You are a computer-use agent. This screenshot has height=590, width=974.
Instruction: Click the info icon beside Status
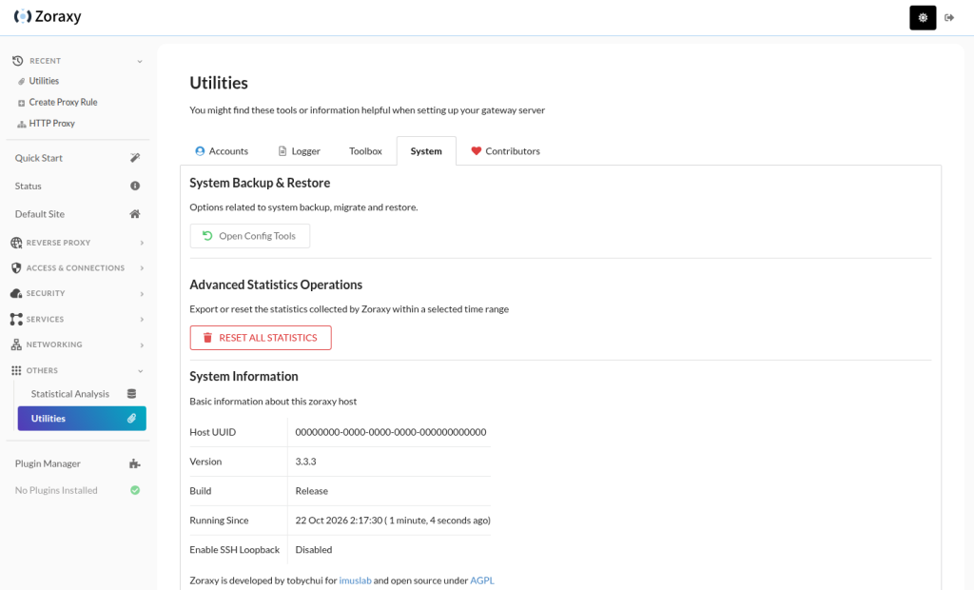[x=135, y=186]
